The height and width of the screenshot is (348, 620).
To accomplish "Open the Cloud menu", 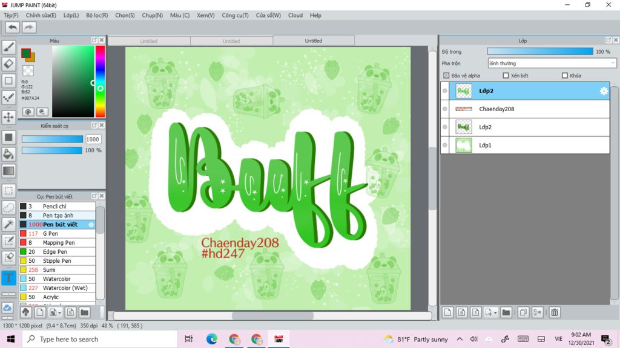I will [295, 15].
